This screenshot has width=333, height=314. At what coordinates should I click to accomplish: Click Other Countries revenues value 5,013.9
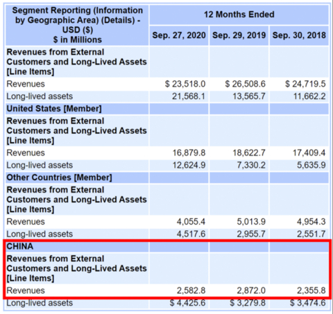pos(251,222)
